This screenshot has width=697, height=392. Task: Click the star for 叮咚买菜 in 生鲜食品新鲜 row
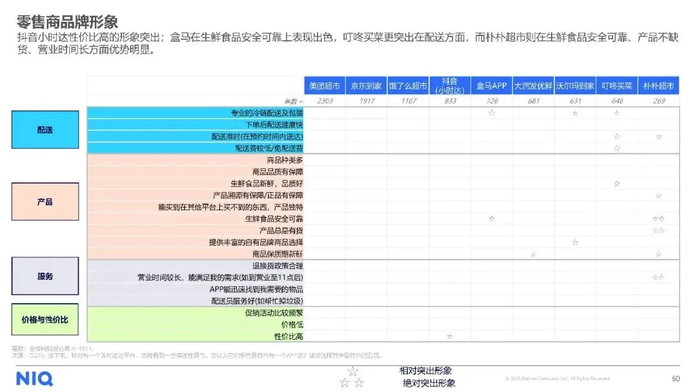coord(616,183)
